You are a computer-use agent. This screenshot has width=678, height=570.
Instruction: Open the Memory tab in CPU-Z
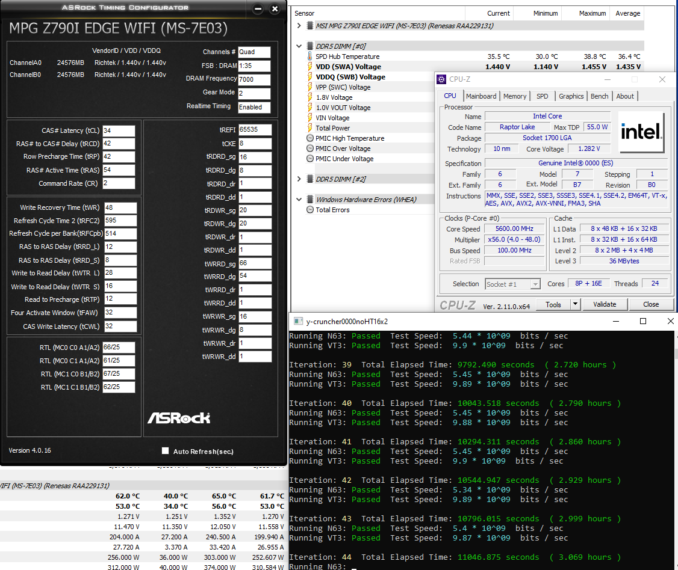(515, 96)
